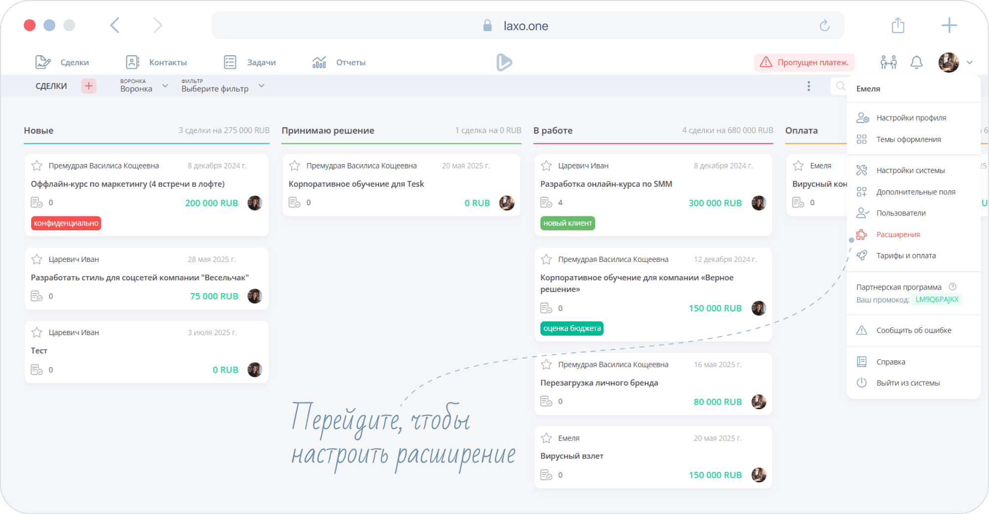Star the offline marketing course deal

37,166
